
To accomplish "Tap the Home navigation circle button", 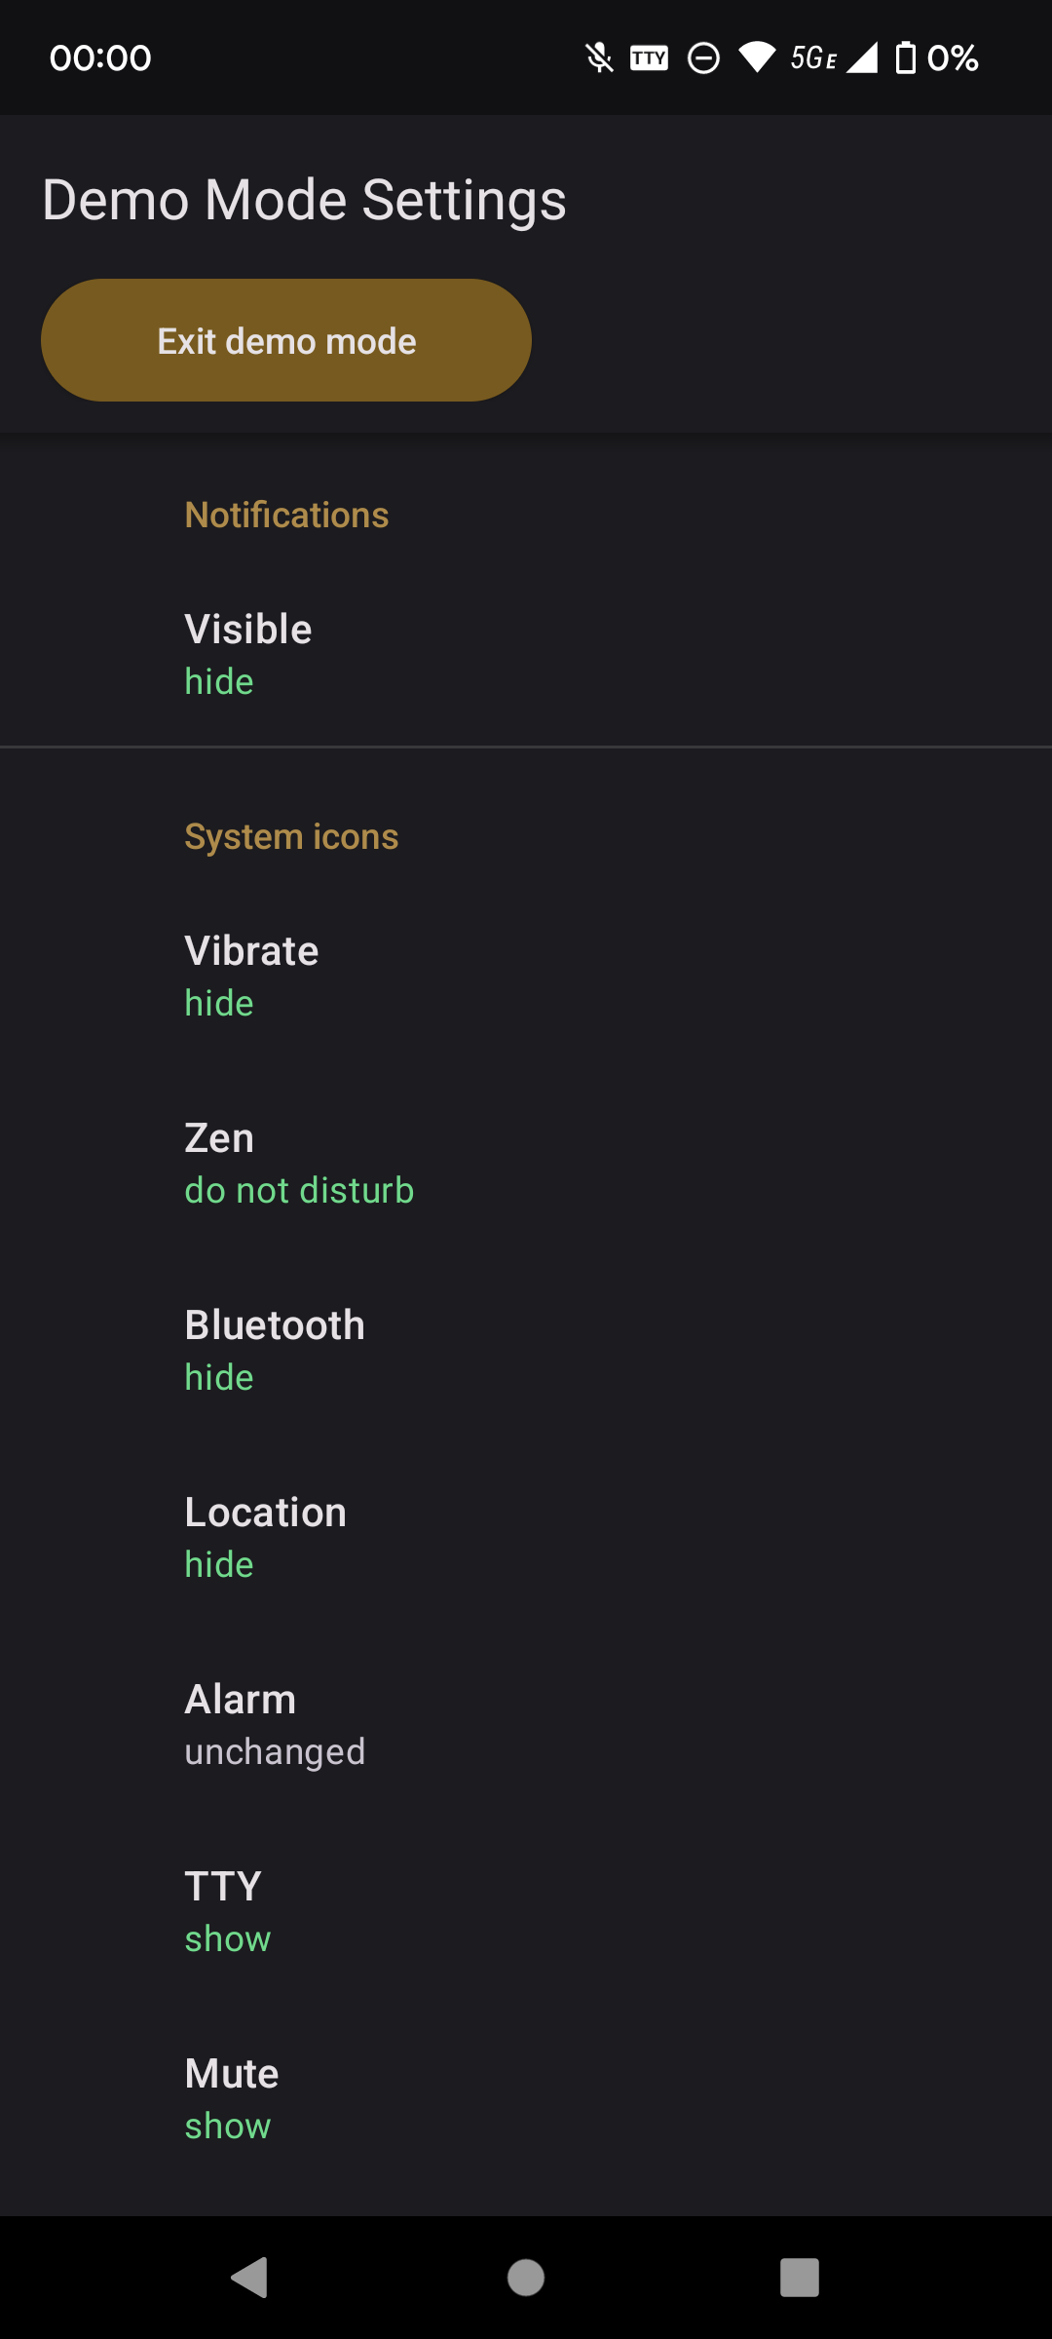I will [526, 2278].
